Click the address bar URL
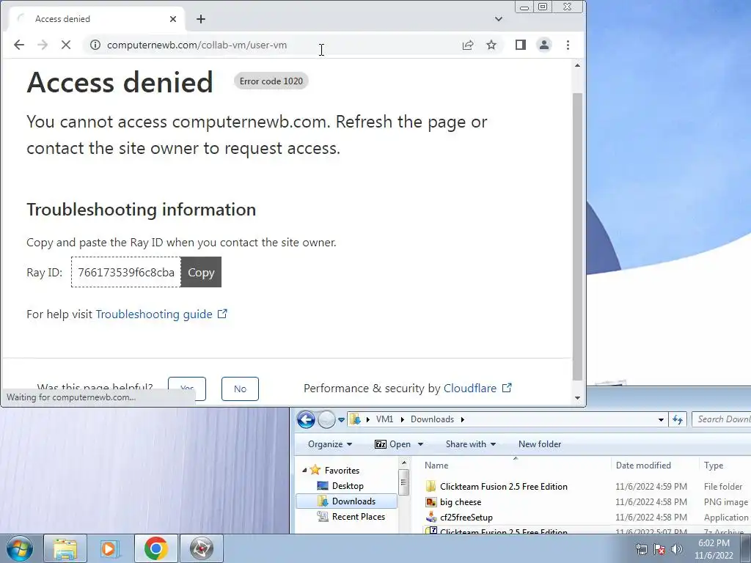 click(x=197, y=45)
